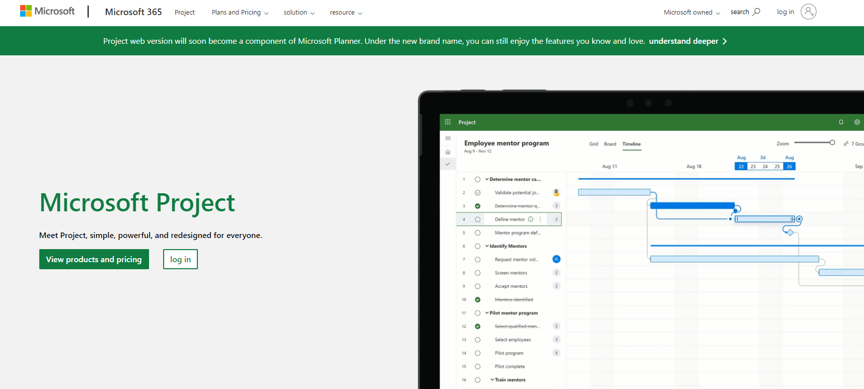Select the Timeline tab

click(631, 144)
